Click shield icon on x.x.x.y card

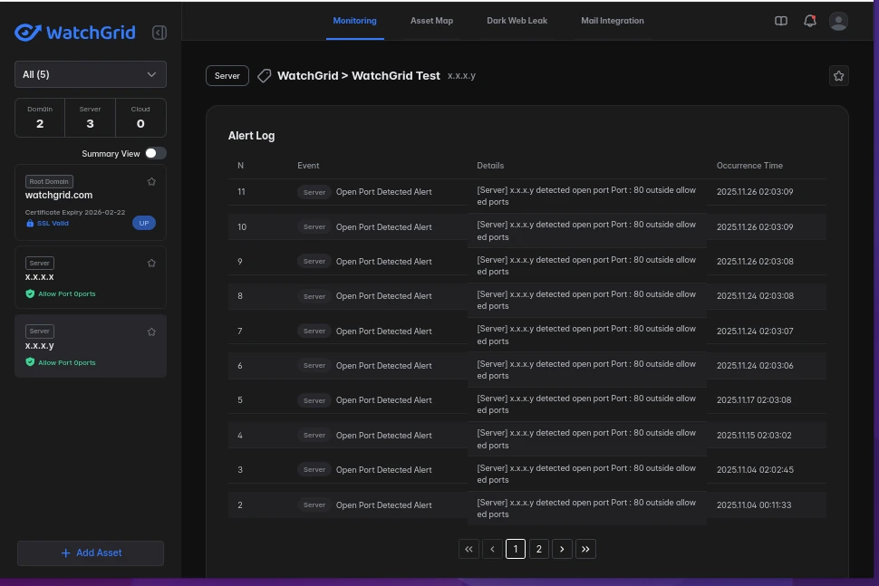click(x=30, y=362)
